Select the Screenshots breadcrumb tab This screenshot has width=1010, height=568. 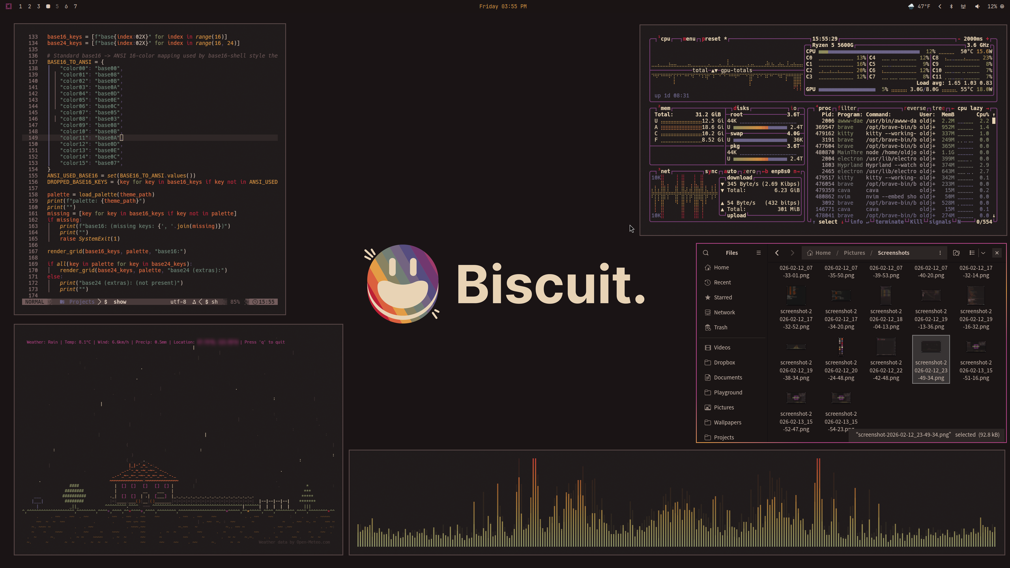894,252
